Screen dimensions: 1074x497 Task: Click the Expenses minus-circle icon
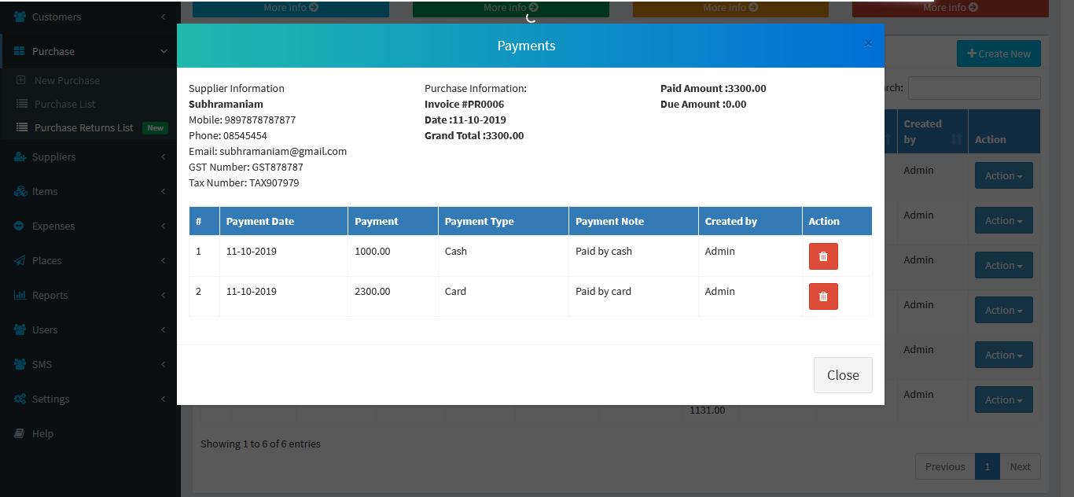(x=20, y=226)
